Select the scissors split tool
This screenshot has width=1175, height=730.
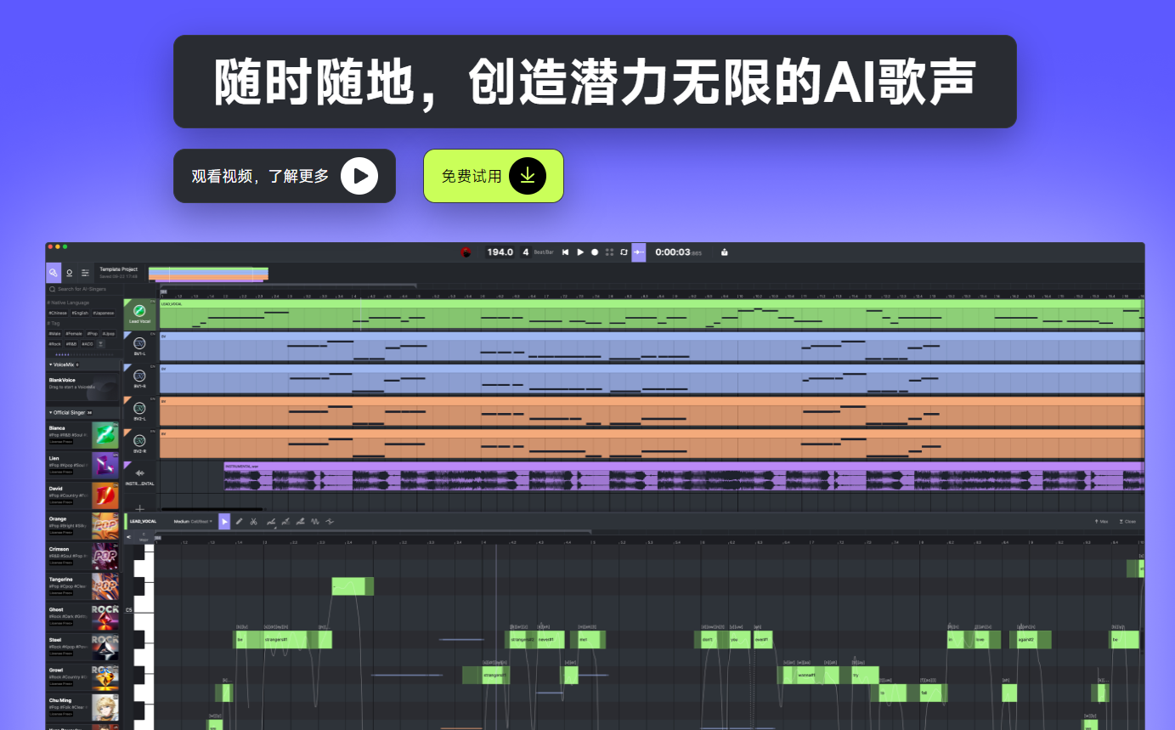click(x=253, y=522)
